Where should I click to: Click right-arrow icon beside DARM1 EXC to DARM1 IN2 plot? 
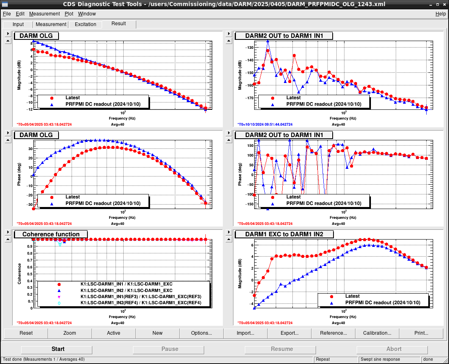[x=229, y=232]
